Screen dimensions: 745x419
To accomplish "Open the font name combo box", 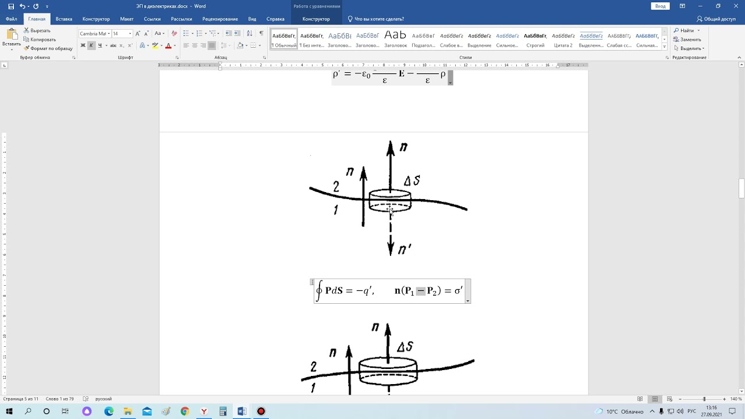I will point(94,34).
